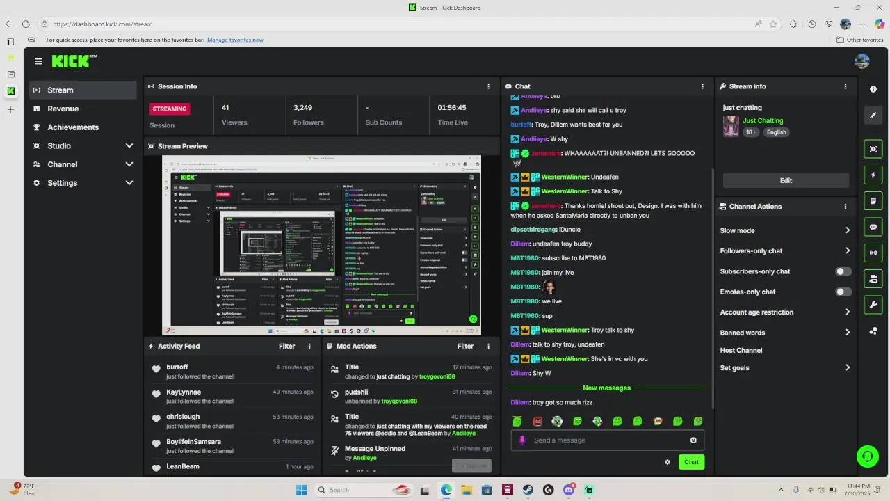Open Chat panel three-dot options
The width and height of the screenshot is (890, 501).
[702, 86]
